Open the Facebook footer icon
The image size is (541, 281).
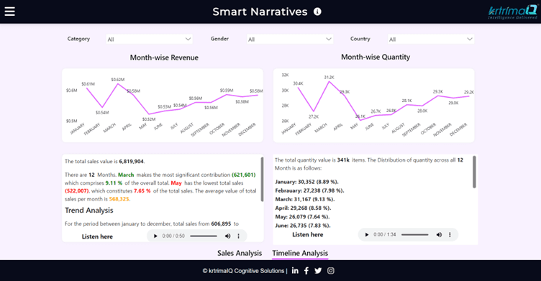click(306, 271)
